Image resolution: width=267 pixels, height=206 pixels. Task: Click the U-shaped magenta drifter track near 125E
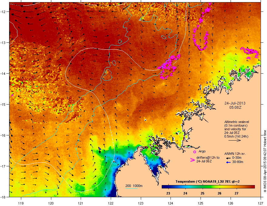[201, 40]
